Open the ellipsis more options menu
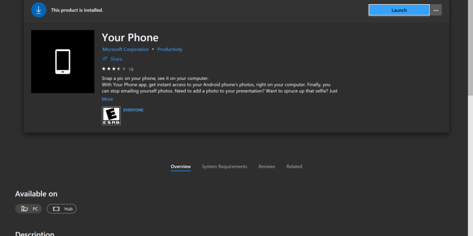Screen dimensions: 473x236 pos(436,10)
